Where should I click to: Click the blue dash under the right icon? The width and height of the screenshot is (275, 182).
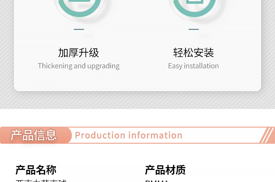point(194,29)
